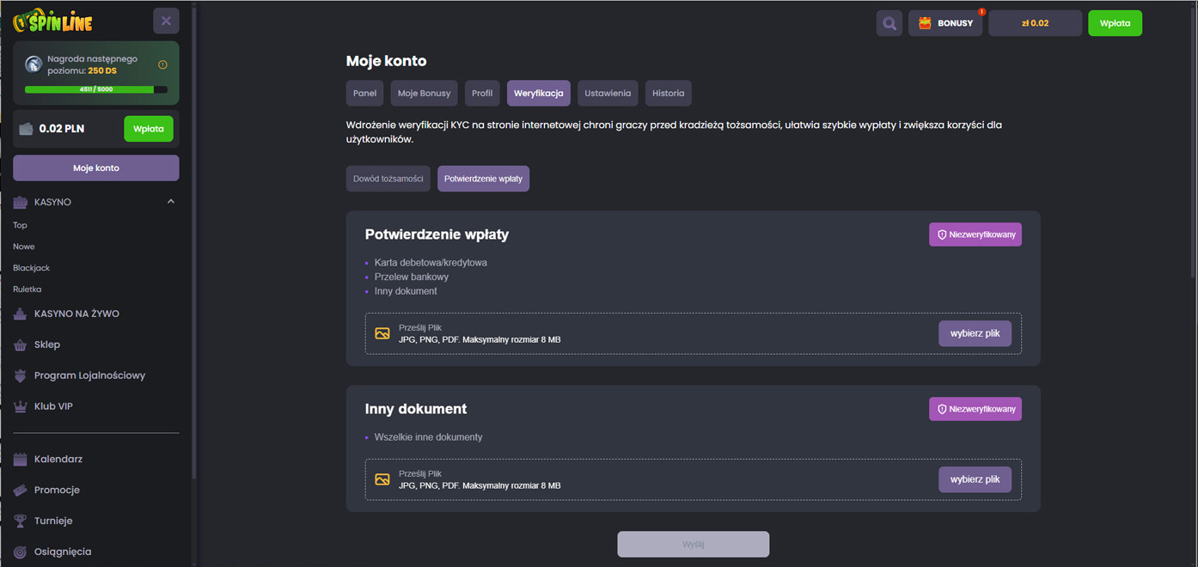Screen dimensions: 1198x567
Task: Open Promocje ticket icon
Action: click(x=21, y=491)
